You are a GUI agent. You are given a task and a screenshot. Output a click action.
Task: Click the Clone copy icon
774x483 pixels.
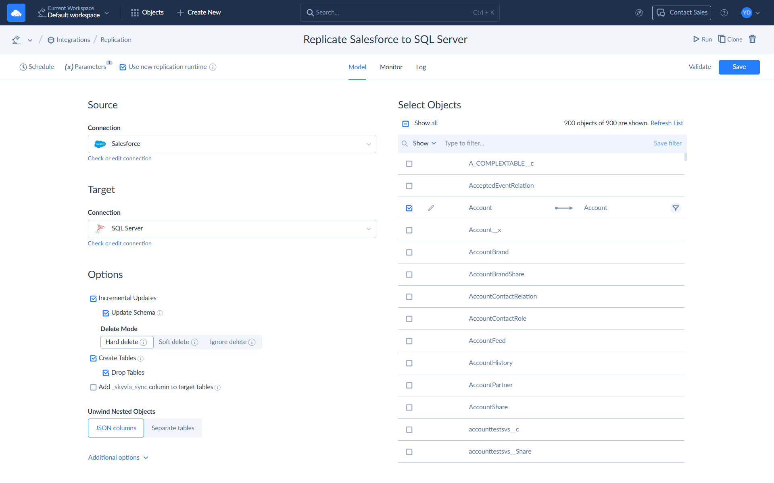click(722, 39)
